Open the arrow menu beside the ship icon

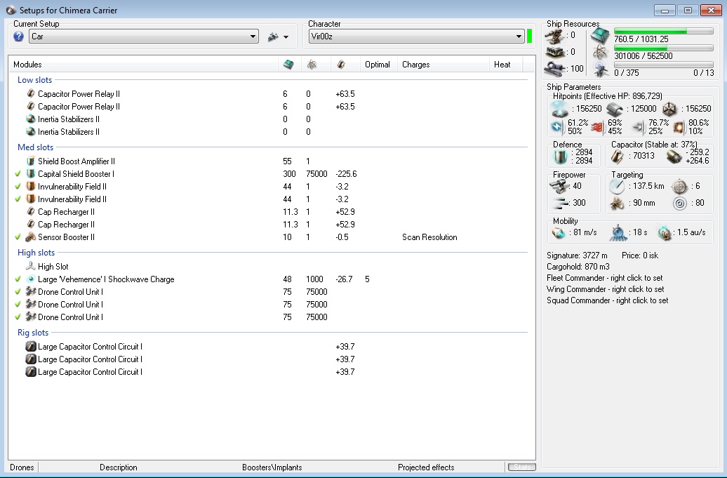(286, 37)
